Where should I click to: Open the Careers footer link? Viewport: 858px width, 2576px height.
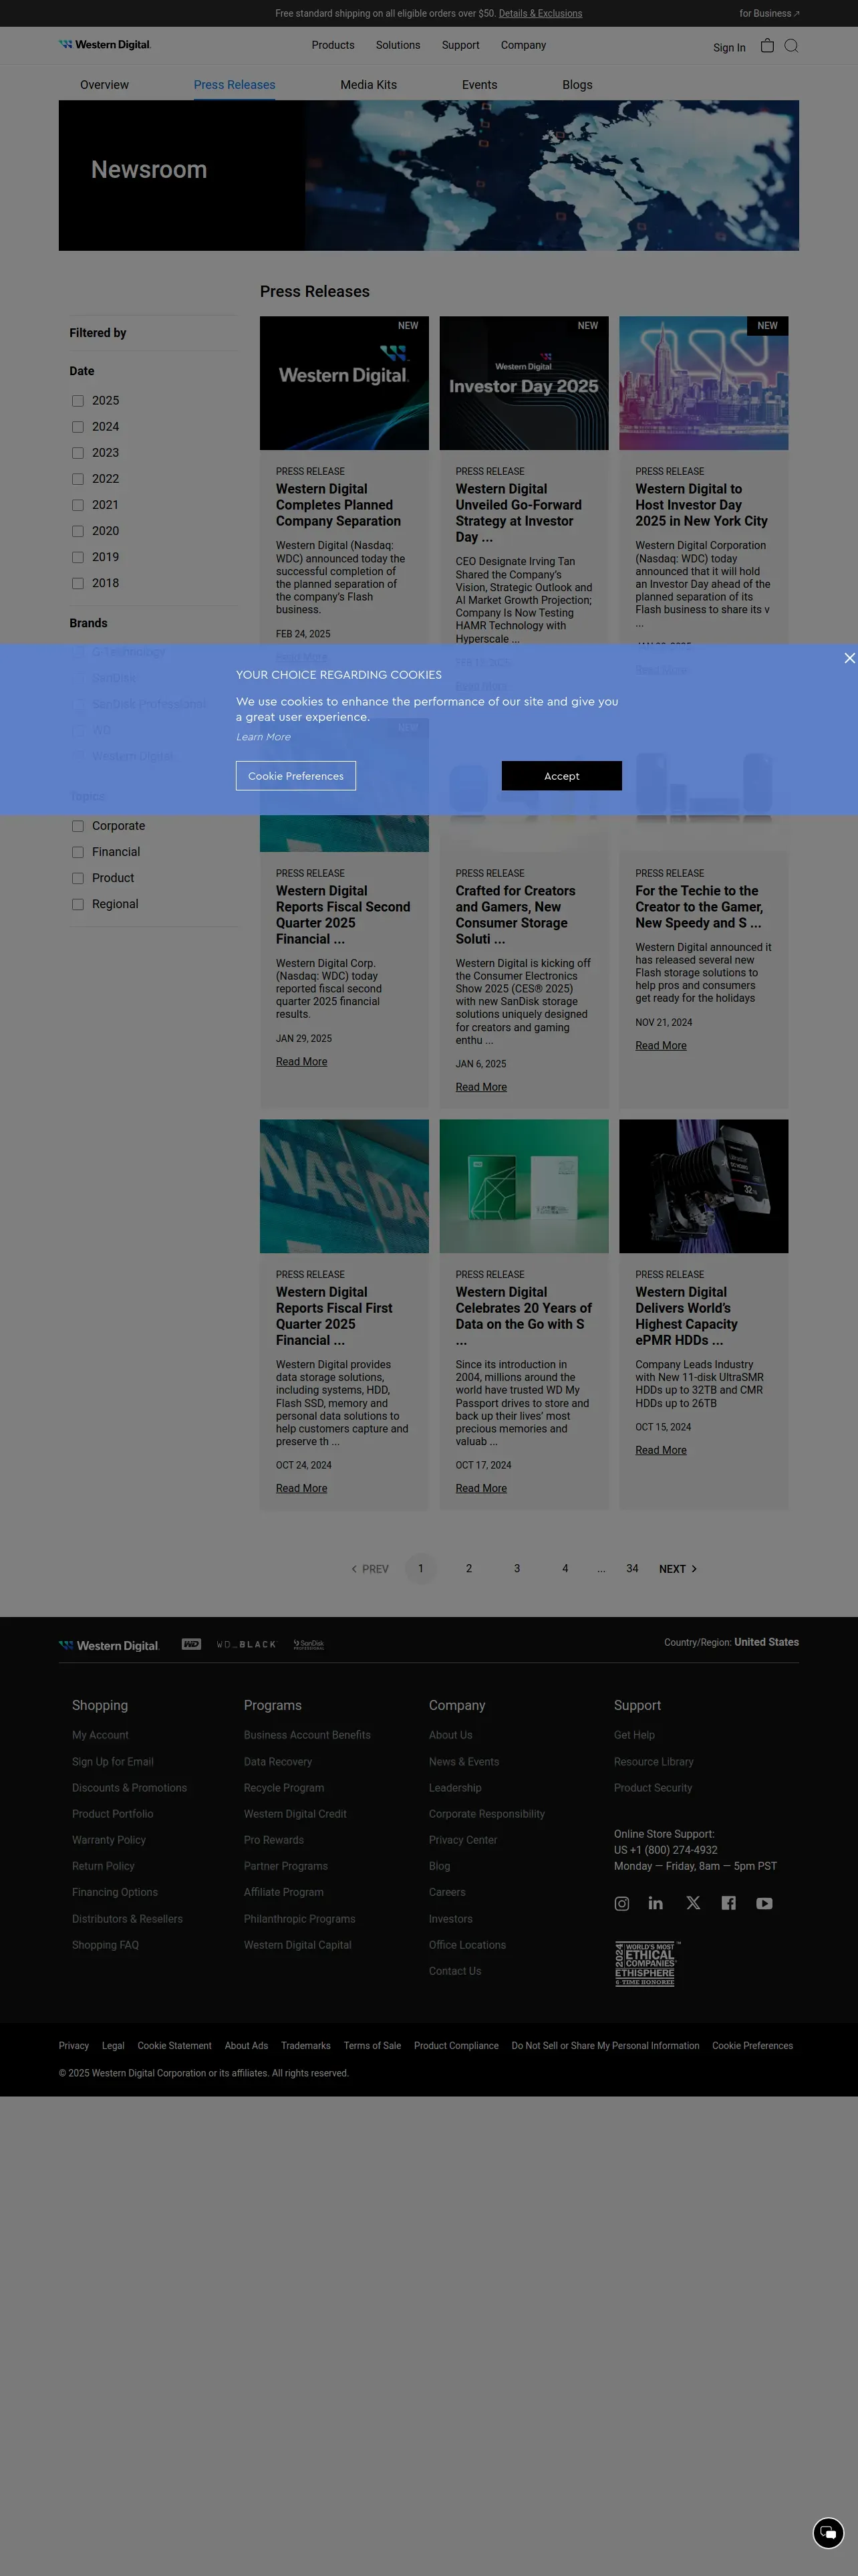[x=448, y=1892]
